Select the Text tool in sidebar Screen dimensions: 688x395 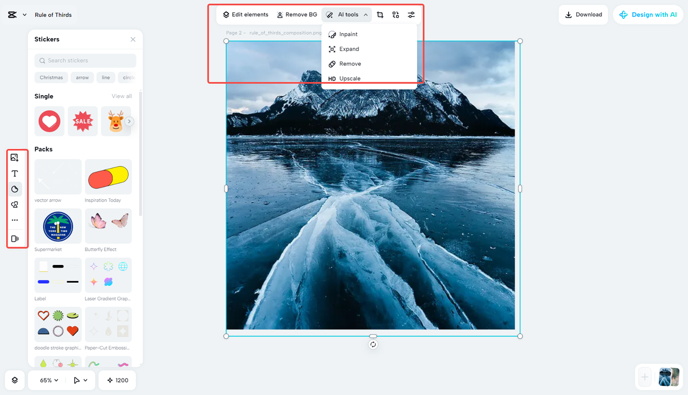pyautogui.click(x=16, y=173)
